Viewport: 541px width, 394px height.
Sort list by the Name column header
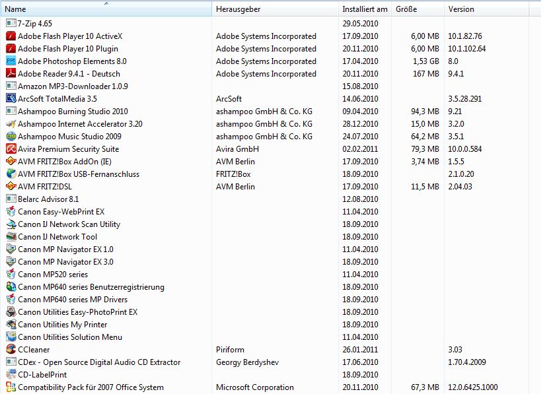(x=106, y=9)
